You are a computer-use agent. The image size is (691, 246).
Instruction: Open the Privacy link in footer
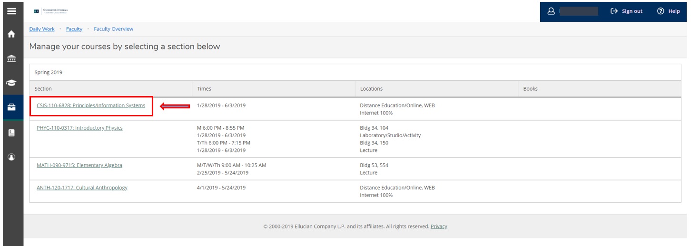pos(438,227)
